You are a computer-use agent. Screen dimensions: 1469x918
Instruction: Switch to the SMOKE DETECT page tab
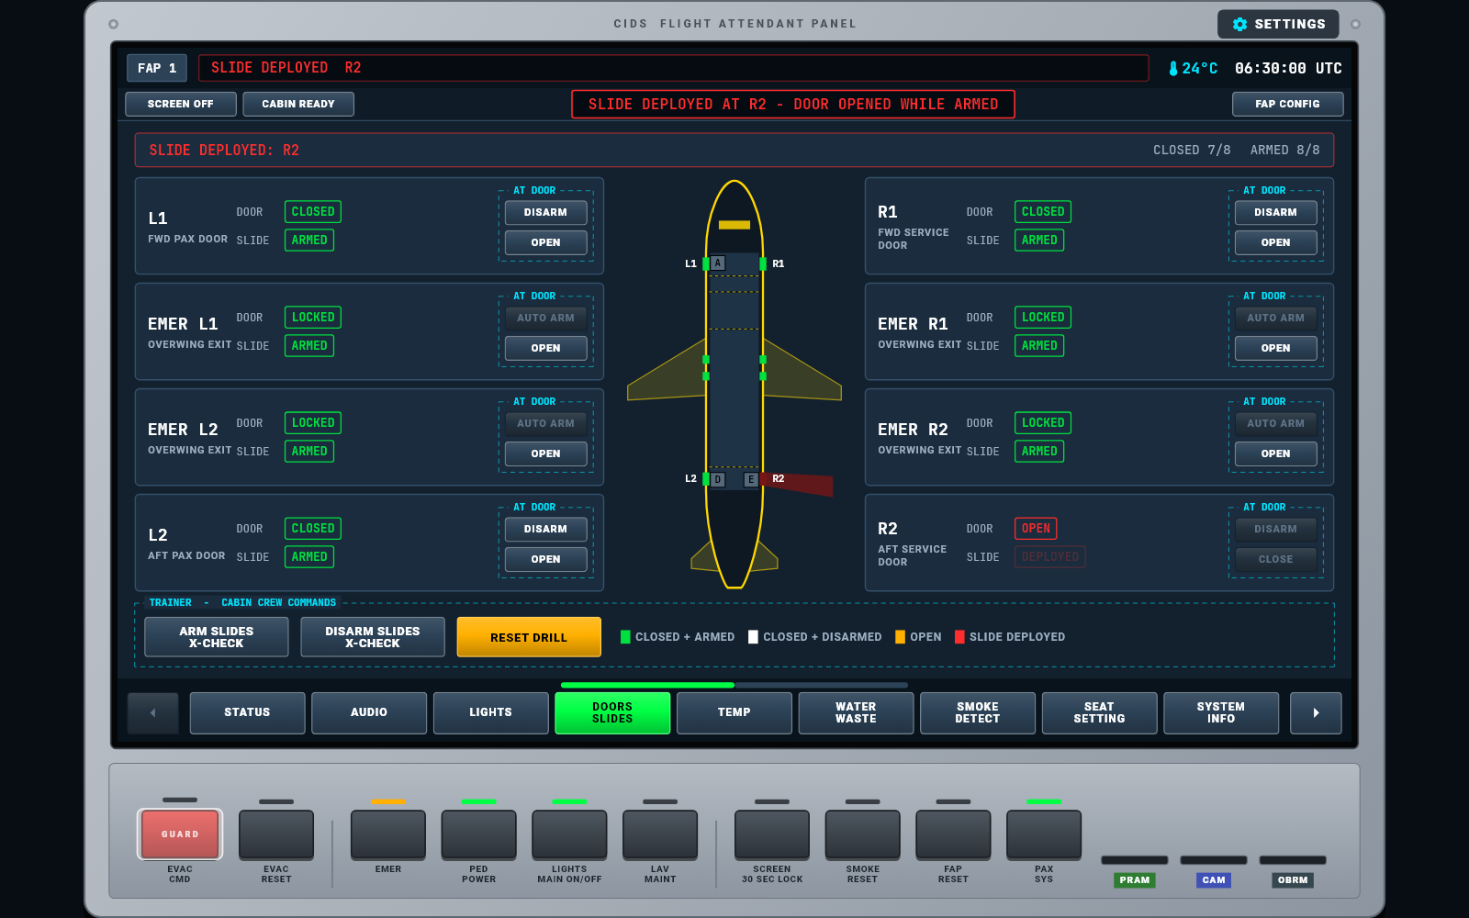[978, 713]
